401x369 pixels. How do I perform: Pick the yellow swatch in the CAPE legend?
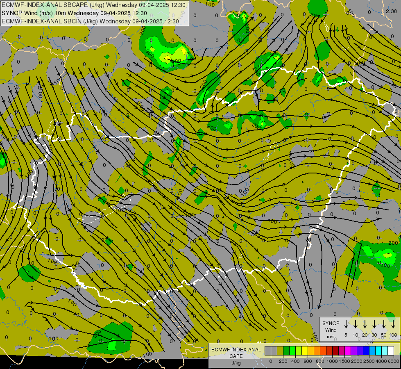click(x=305, y=351)
